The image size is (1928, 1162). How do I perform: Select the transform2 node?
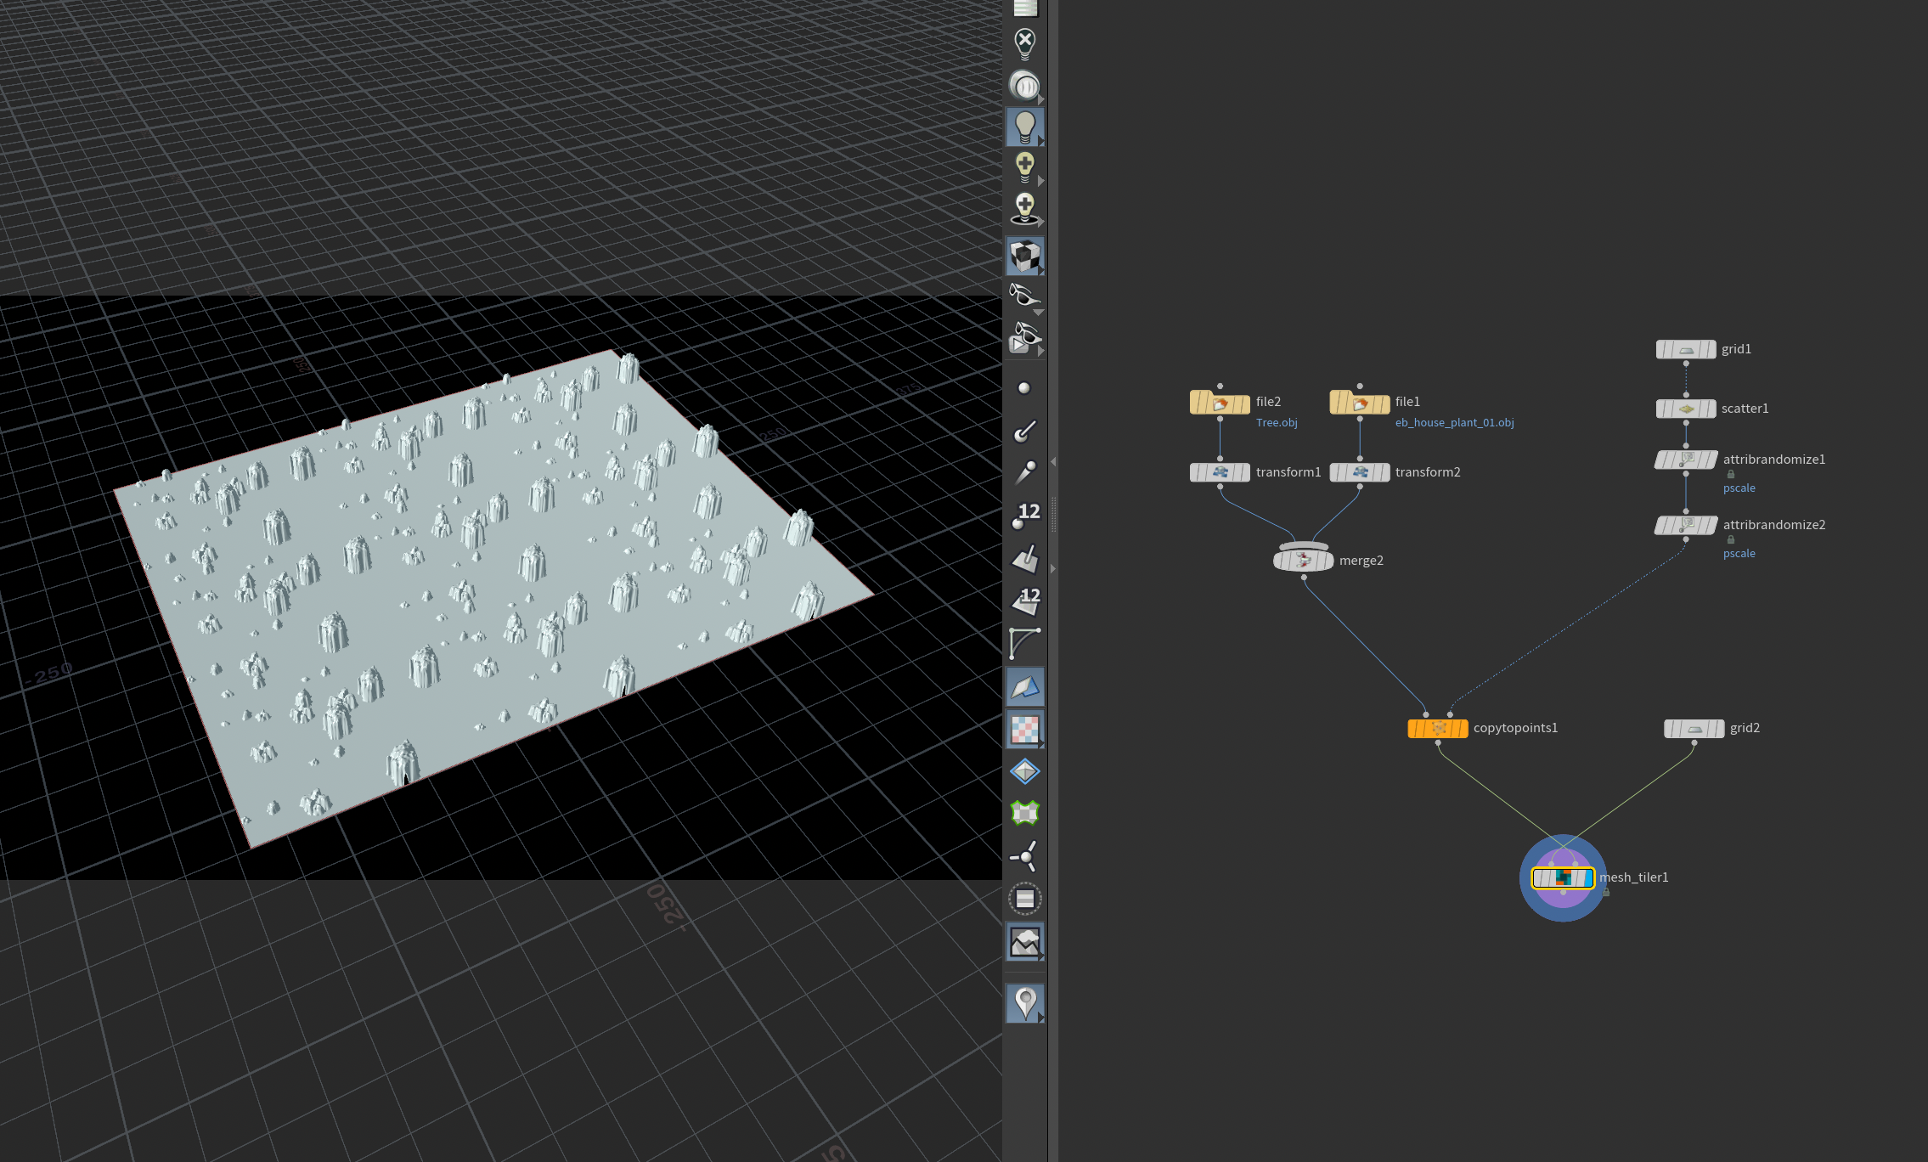1359,472
